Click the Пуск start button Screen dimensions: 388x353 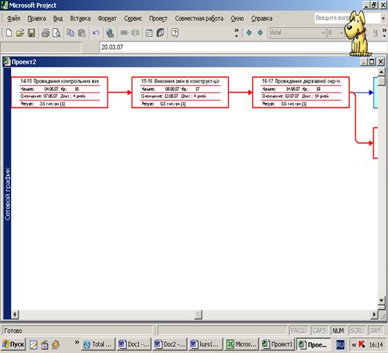click(14, 344)
